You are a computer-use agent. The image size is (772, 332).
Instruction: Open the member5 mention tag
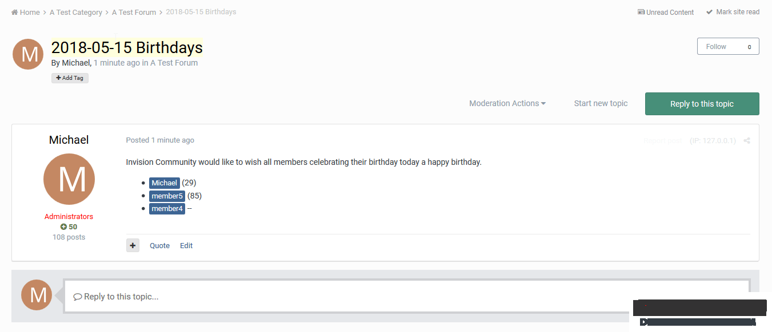[167, 195]
